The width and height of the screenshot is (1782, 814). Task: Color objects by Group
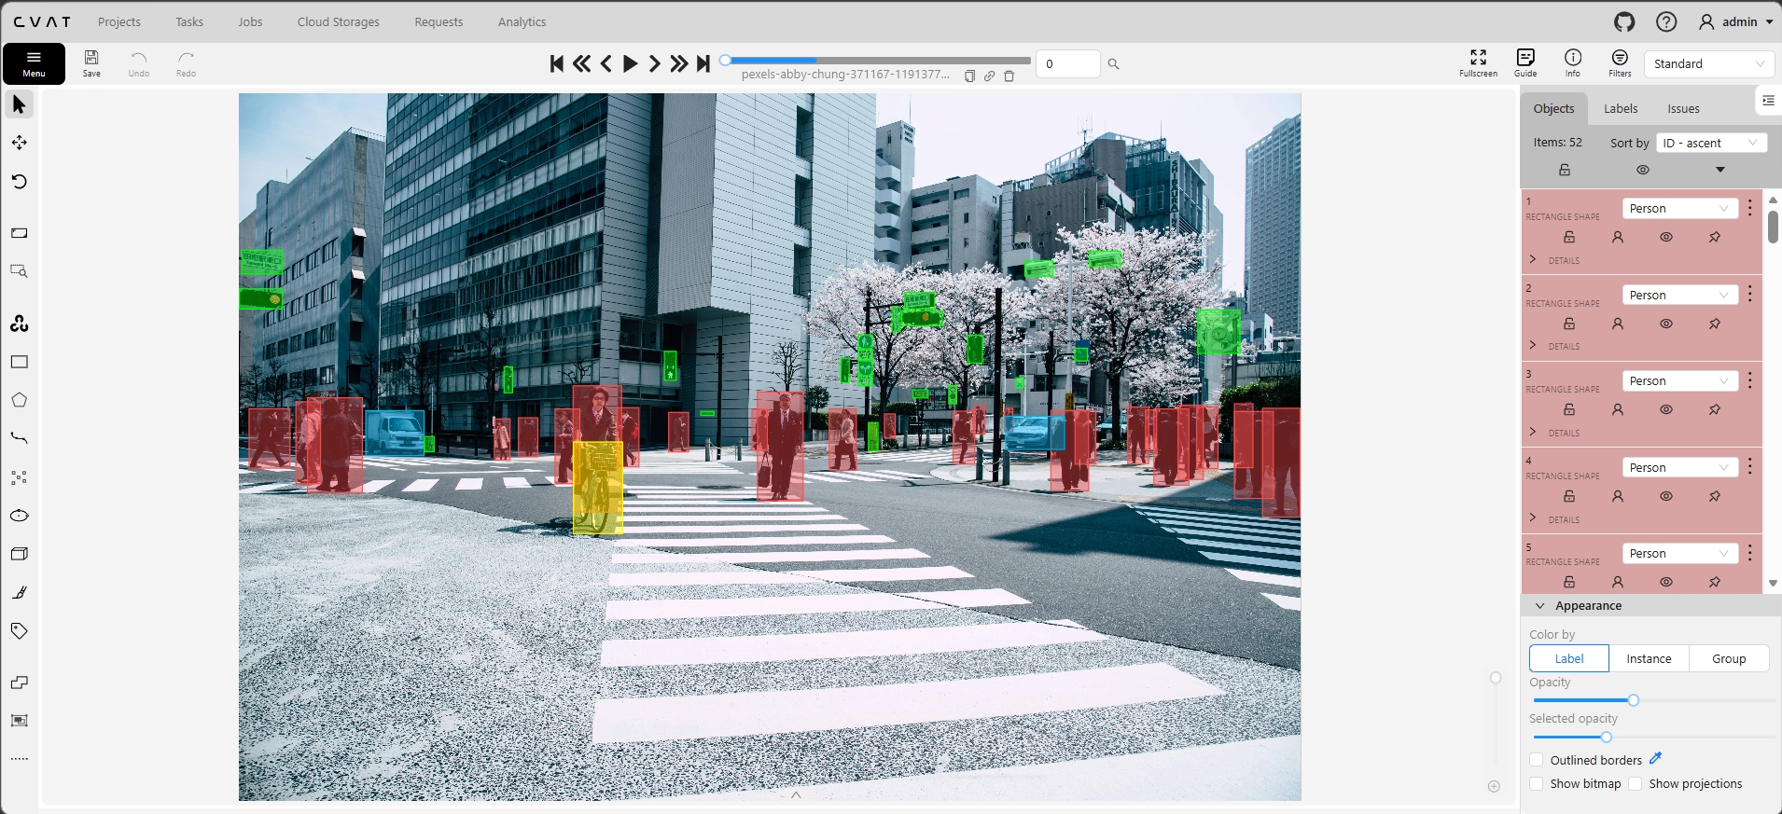1729,658
